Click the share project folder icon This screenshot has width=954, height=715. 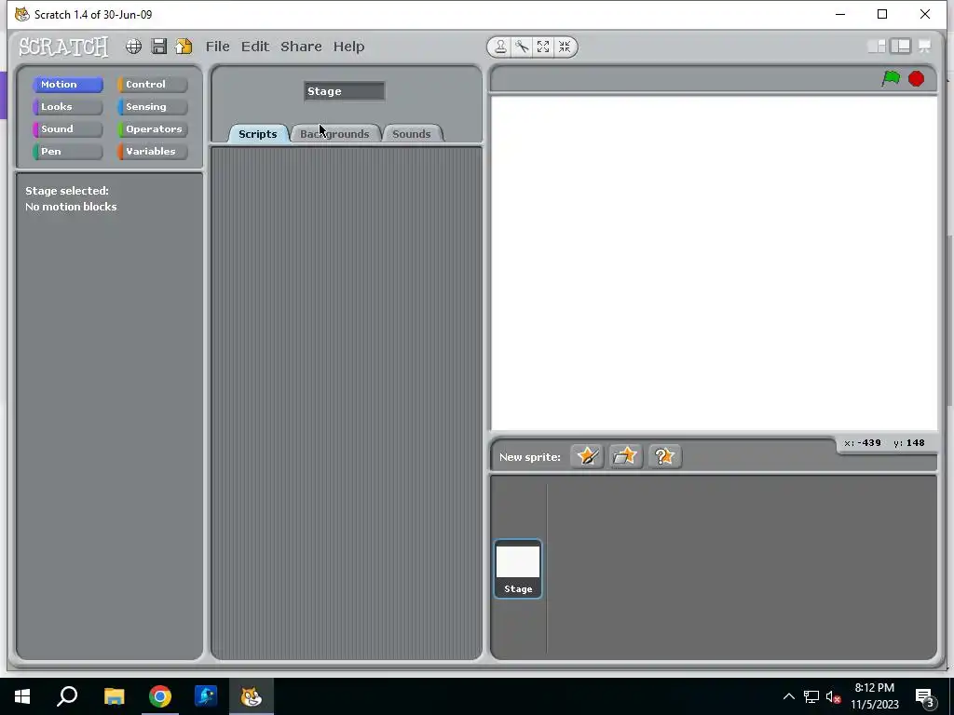(x=184, y=47)
